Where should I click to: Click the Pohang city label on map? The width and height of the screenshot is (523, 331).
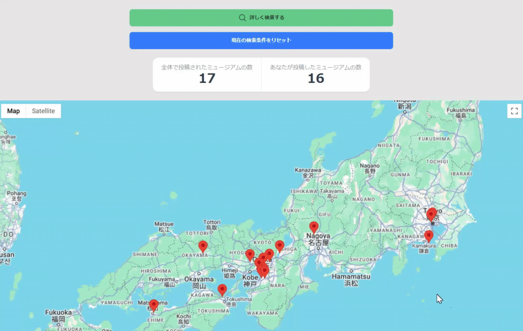(x=16, y=196)
